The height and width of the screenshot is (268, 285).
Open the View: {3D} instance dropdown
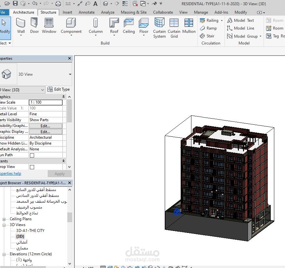(42, 90)
